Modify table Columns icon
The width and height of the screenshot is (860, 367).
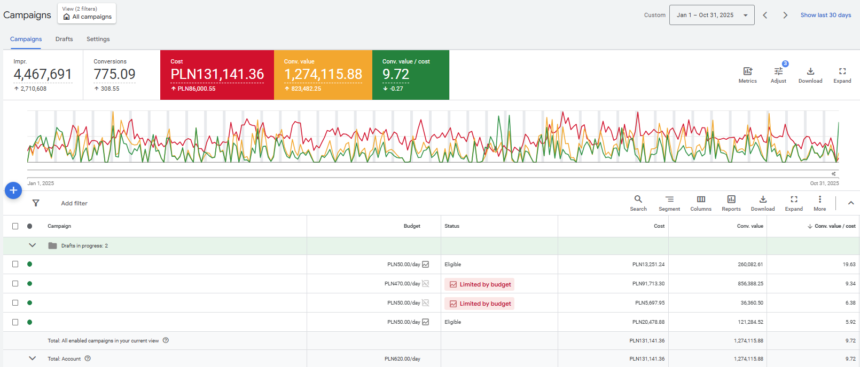701,199
